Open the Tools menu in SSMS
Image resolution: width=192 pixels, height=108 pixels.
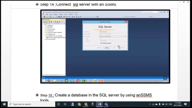(x=66, y=14)
